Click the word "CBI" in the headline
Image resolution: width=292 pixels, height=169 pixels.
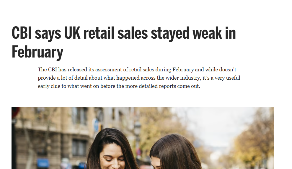click(x=22, y=33)
